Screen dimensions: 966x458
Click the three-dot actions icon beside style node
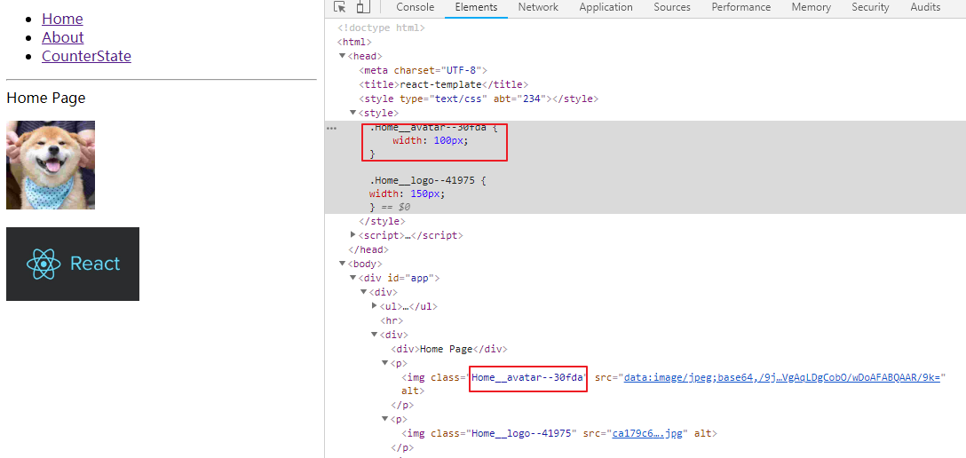tap(331, 128)
